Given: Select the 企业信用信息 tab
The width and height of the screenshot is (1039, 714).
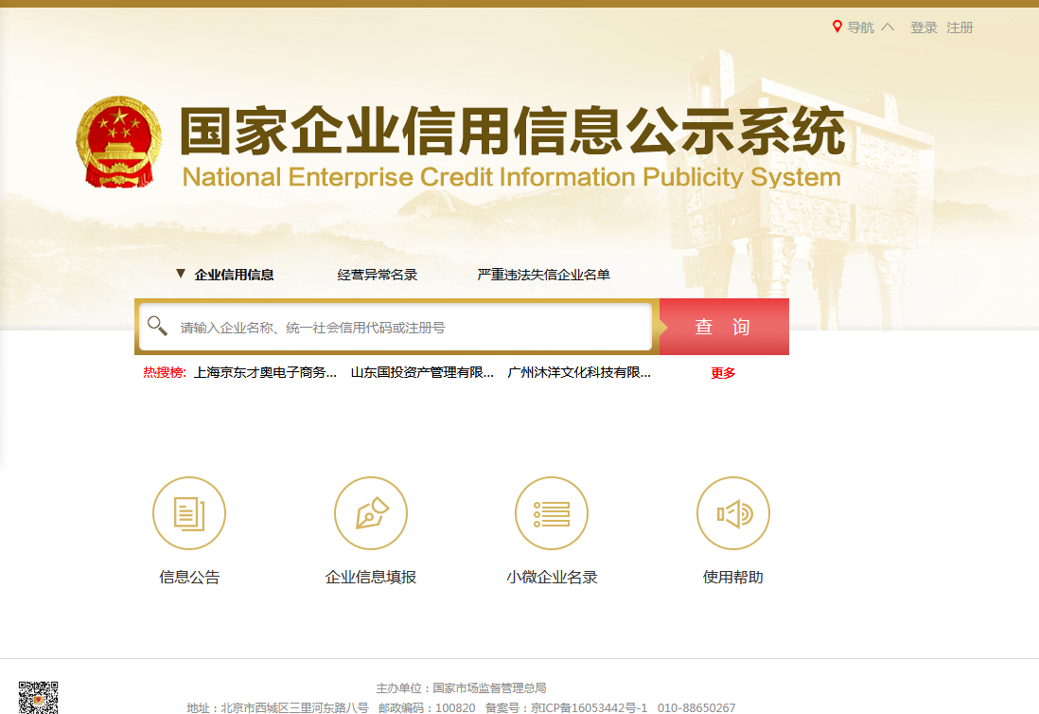Looking at the screenshot, I should click(x=234, y=275).
